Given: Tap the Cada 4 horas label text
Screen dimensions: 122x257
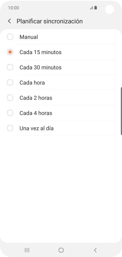Looking at the screenshot, I should (x=36, y=113).
